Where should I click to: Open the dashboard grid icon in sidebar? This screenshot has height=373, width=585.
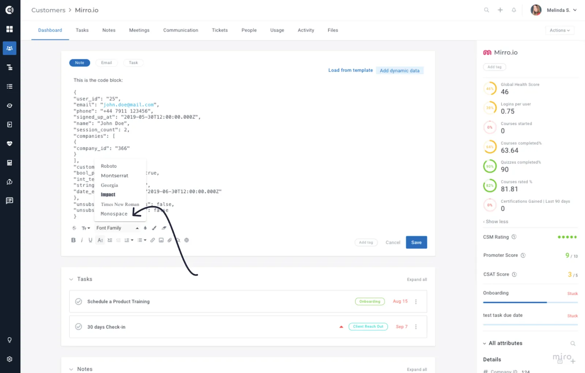pyautogui.click(x=10, y=29)
